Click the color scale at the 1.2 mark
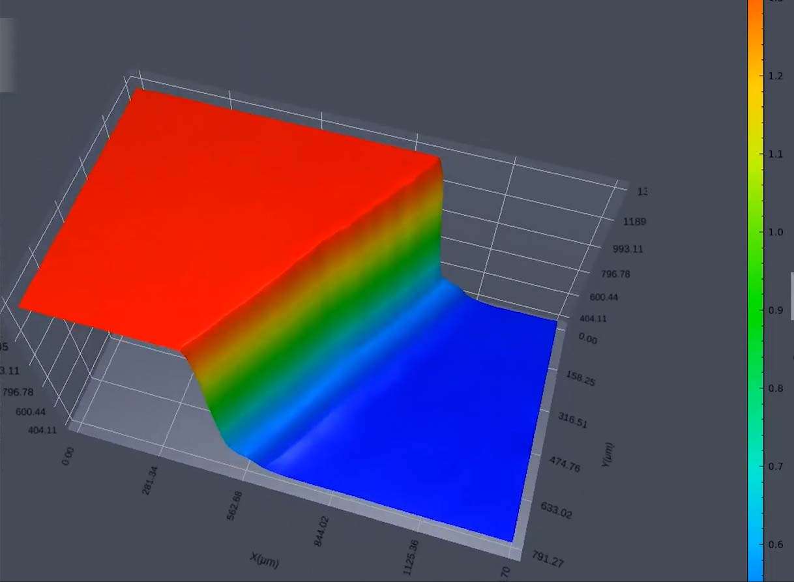The width and height of the screenshot is (794, 582). [754, 76]
